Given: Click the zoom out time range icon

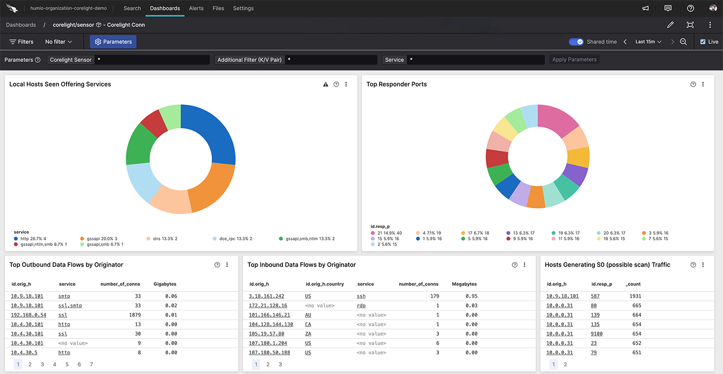Looking at the screenshot, I should click(x=683, y=42).
